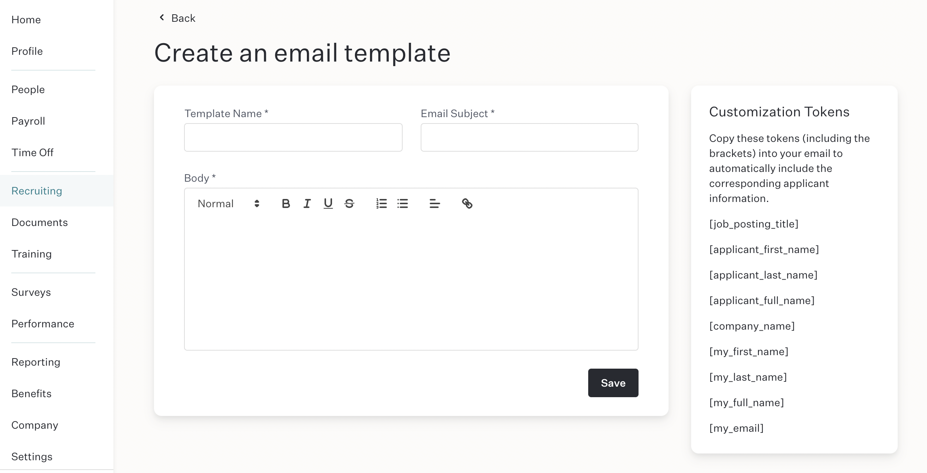The image size is (927, 473).
Task: Open Settings from the sidebar
Action: point(32,456)
